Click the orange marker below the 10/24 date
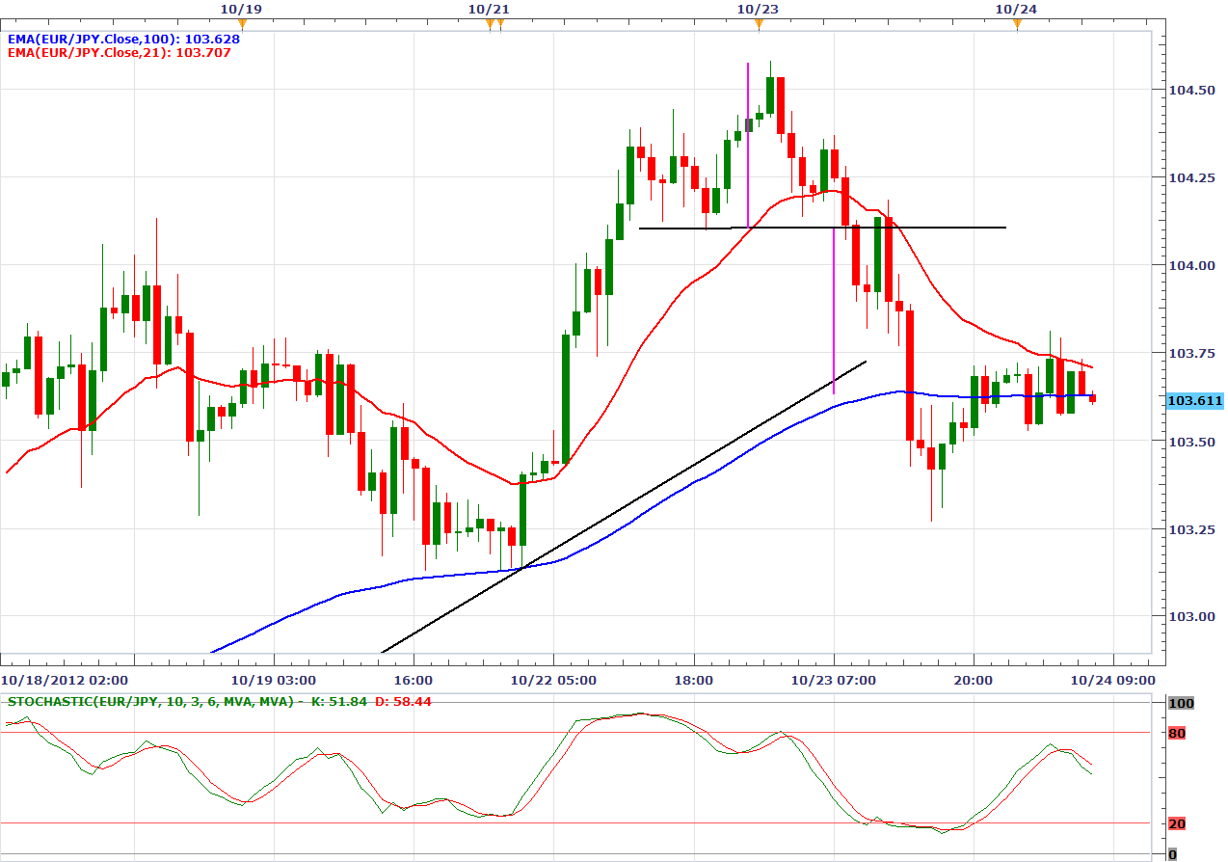1228x862 pixels. pyautogui.click(x=1017, y=24)
